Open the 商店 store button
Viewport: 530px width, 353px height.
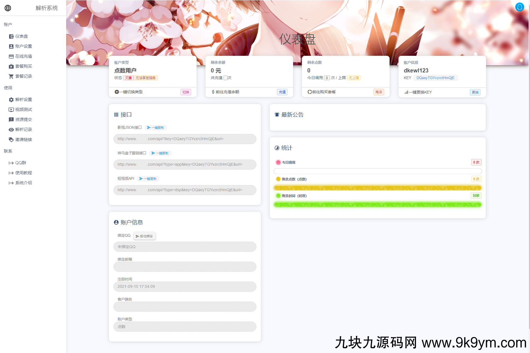click(x=379, y=92)
